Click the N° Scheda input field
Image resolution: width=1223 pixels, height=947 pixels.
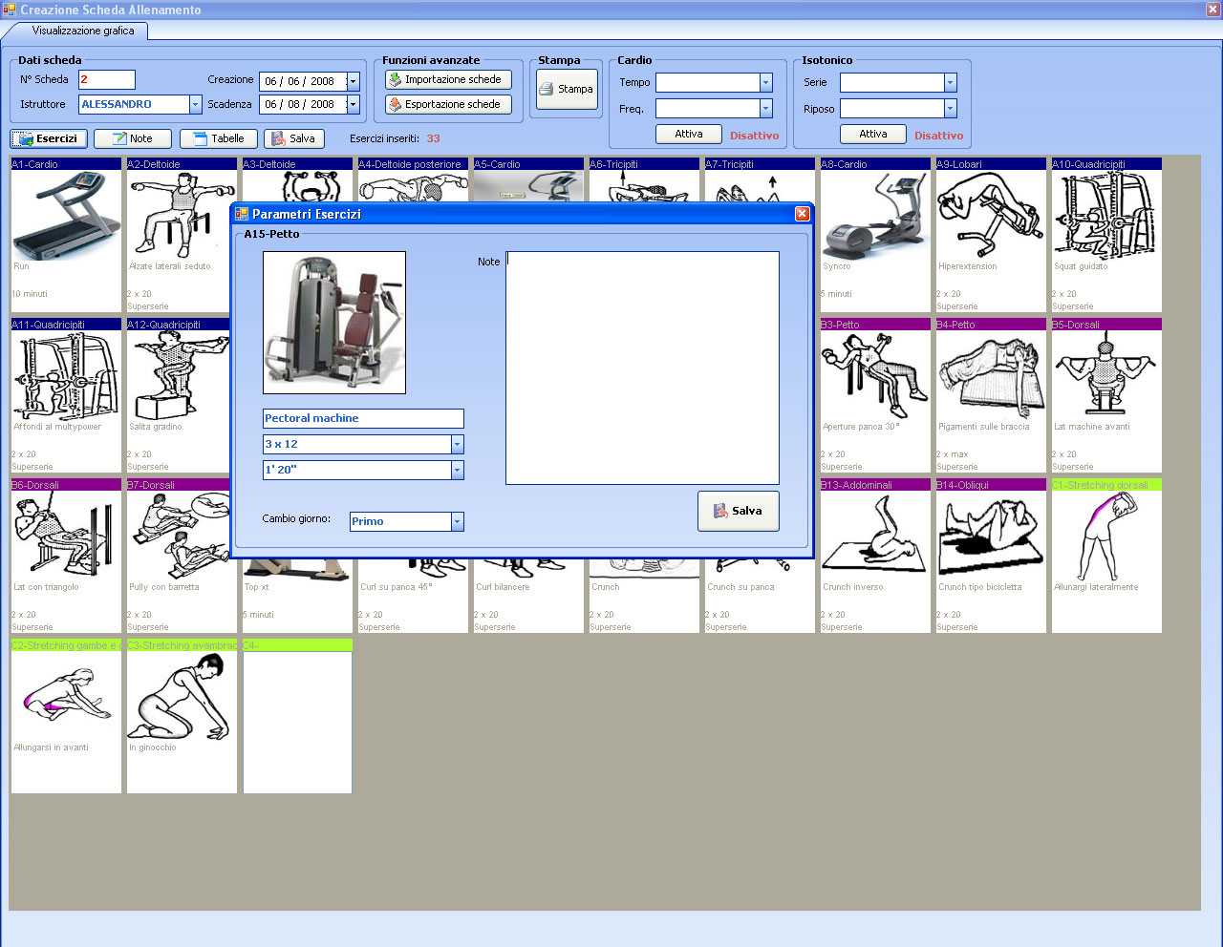tap(106, 80)
